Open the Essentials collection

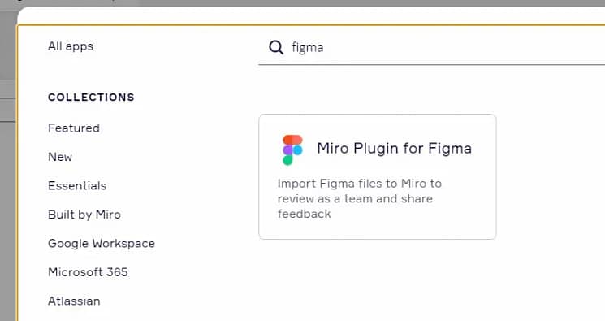pyautogui.click(x=77, y=186)
